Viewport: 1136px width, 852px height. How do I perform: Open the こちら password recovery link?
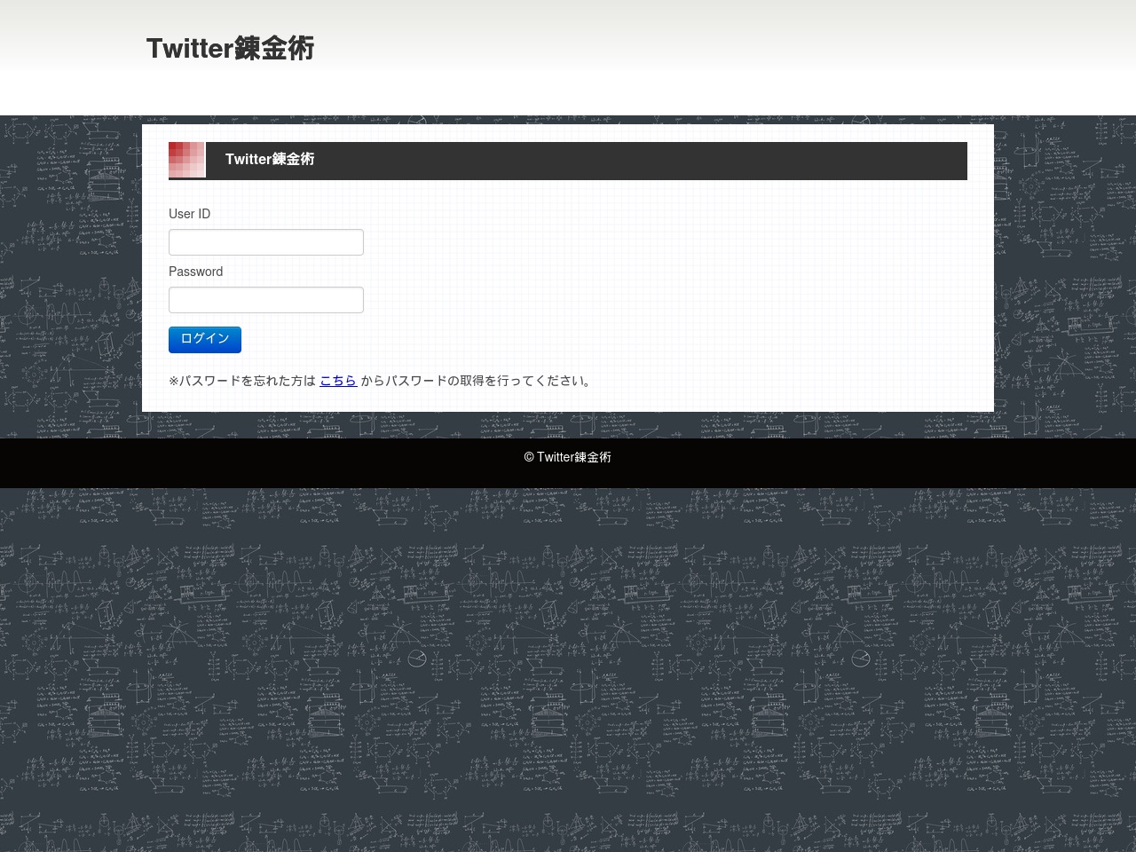click(338, 381)
